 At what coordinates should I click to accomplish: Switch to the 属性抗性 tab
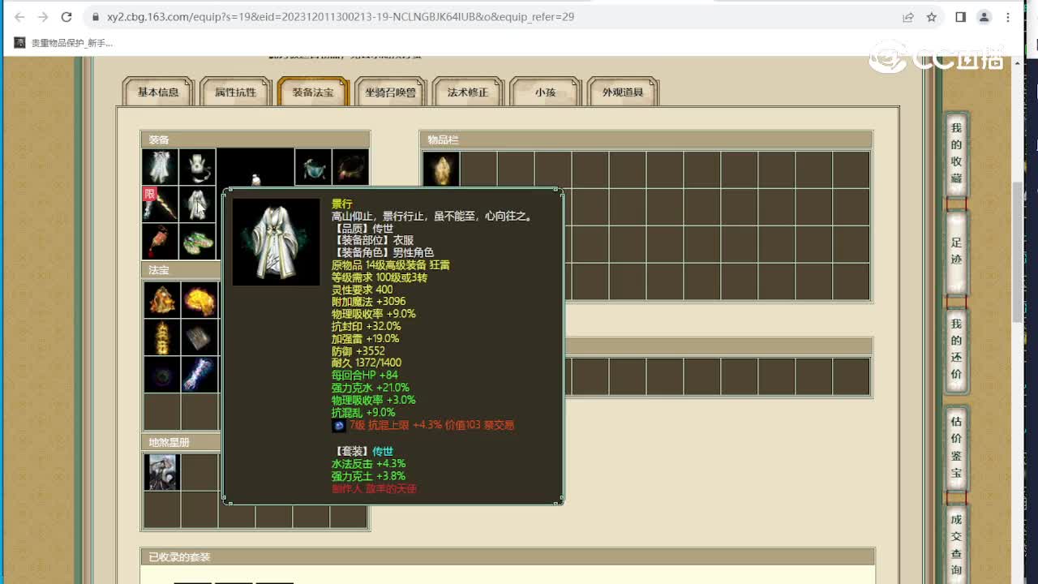coord(235,92)
